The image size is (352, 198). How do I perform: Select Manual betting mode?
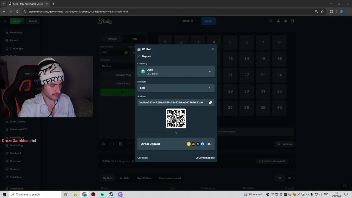pos(112,39)
